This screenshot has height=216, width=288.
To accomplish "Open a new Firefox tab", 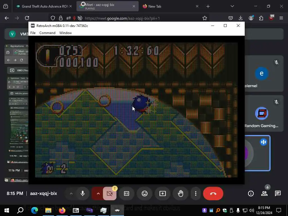I will pos(208,6).
